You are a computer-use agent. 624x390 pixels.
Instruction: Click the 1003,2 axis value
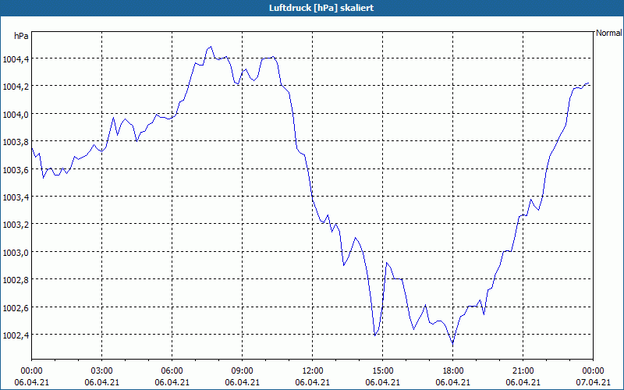pos(16,225)
